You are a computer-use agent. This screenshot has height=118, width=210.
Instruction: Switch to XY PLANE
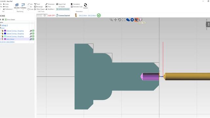click(x=62, y=7)
